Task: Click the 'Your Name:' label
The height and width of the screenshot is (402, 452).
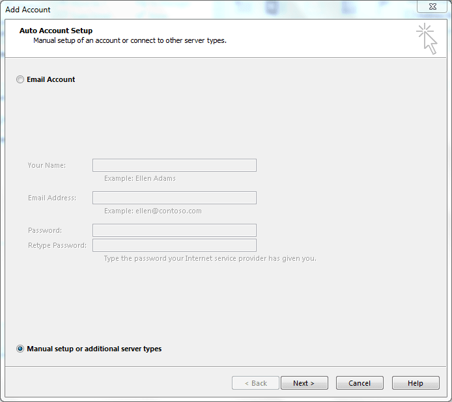Action: (x=47, y=165)
